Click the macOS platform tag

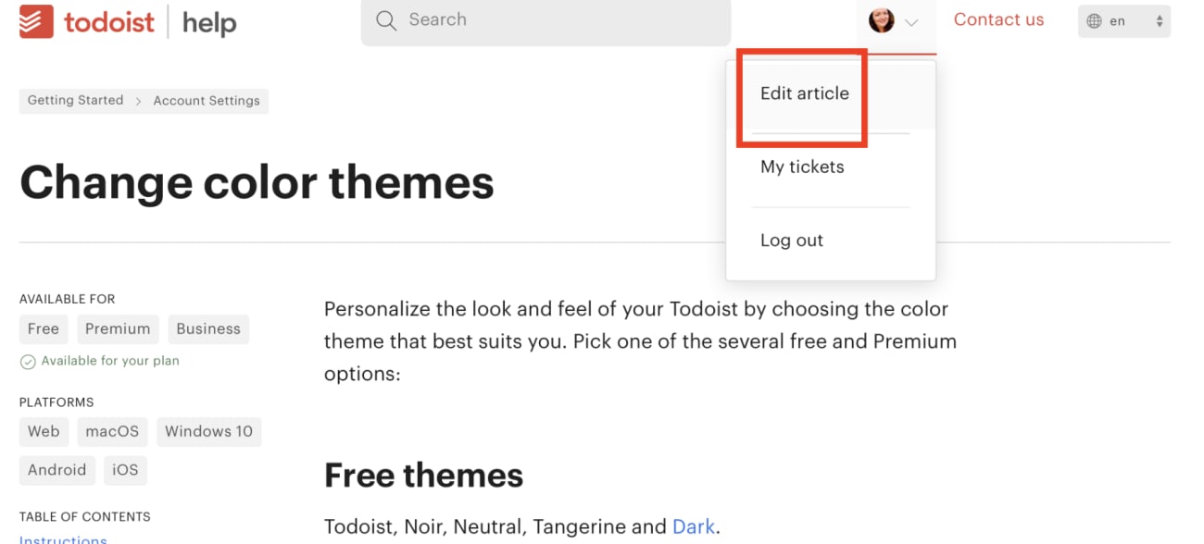pyautogui.click(x=112, y=432)
